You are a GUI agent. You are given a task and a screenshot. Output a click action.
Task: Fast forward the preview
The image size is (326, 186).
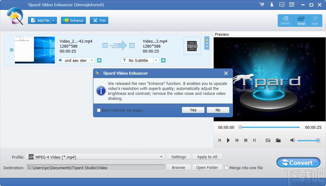click(x=237, y=140)
